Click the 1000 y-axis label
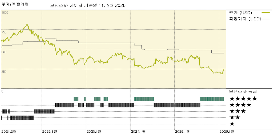272x136 pixels. tap(5, 12)
